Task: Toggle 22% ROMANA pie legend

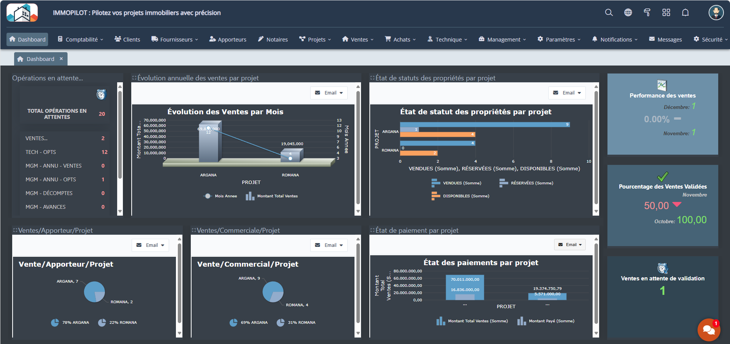Action: (118, 323)
